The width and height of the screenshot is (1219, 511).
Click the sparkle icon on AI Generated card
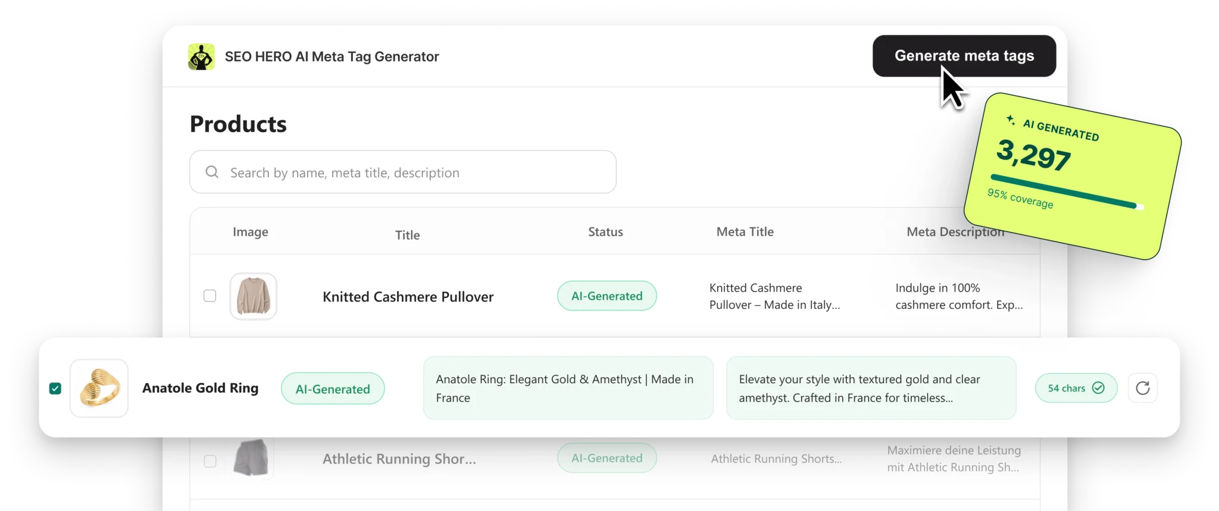click(x=1011, y=120)
